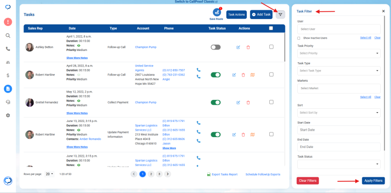Expand the Select Priority dropdown
The height and width of the screenshot is (193, 391).
click(x=339, y=53)
